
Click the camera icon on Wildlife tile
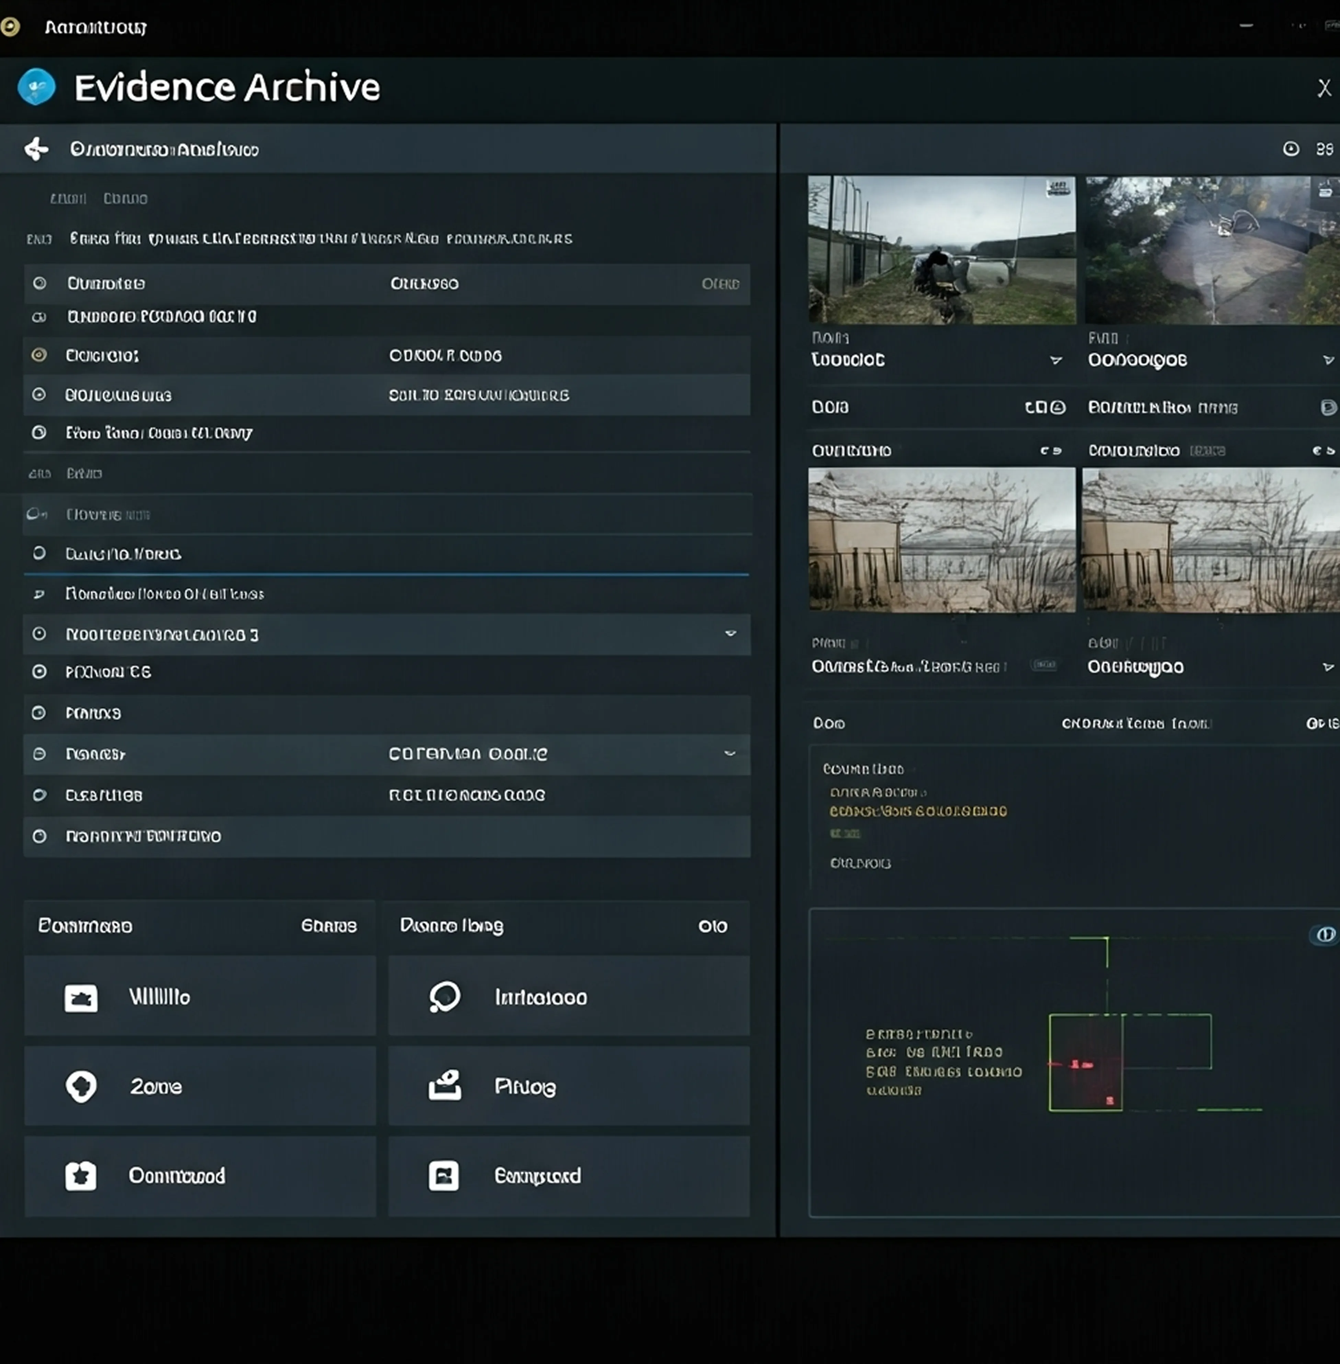(81, 998)
